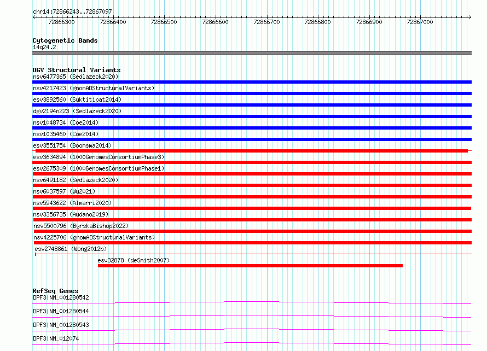Click the esv3551754 (Boomsma2014) variant label
The image size is (487, 351).
coord(72,145)
